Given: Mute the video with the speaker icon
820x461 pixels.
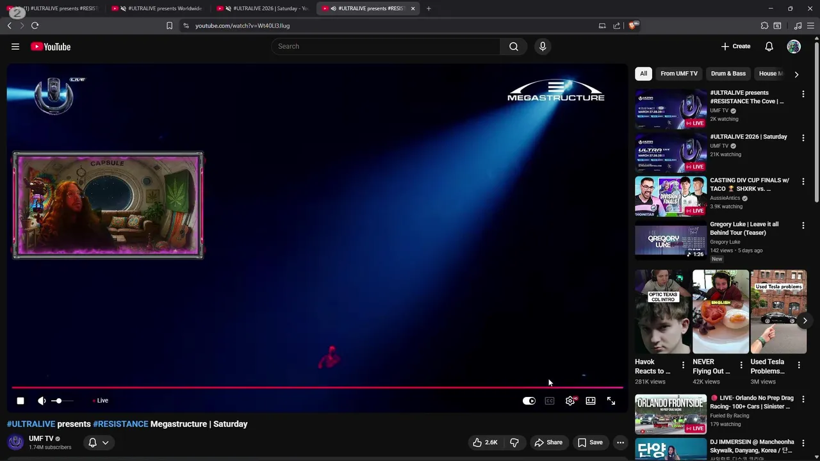Looking at the screenshot, I should 42,401.
